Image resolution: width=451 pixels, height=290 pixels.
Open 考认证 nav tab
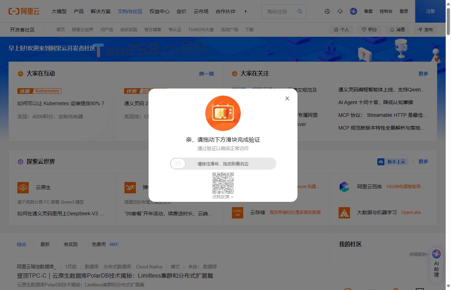175,30
